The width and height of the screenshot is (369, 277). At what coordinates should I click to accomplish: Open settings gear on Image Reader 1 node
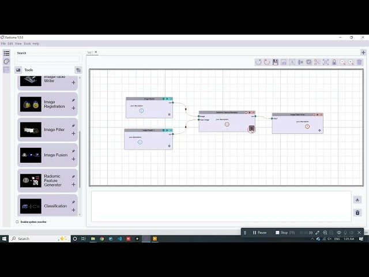pos(169,146)
